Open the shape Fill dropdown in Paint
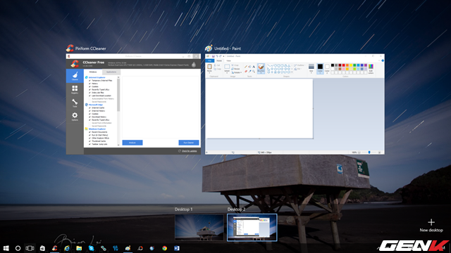451x253 pixels. coord(298,69)
